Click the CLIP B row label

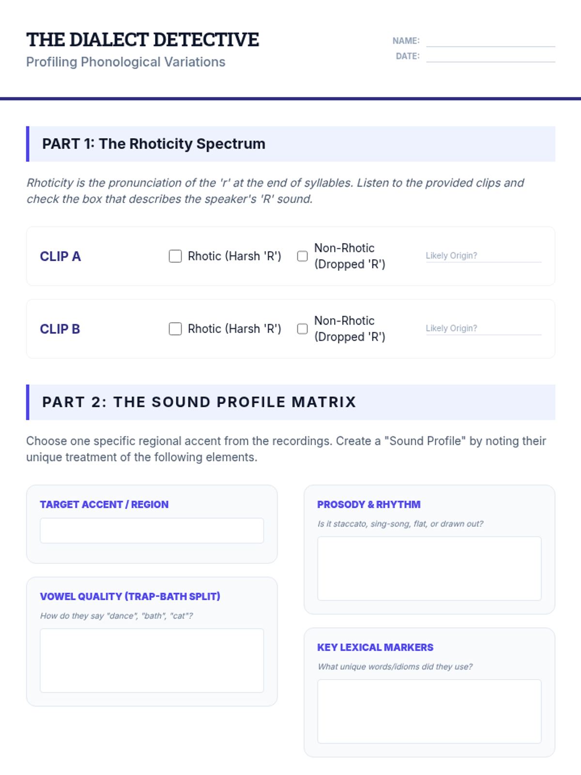click(x=60, y=329)
